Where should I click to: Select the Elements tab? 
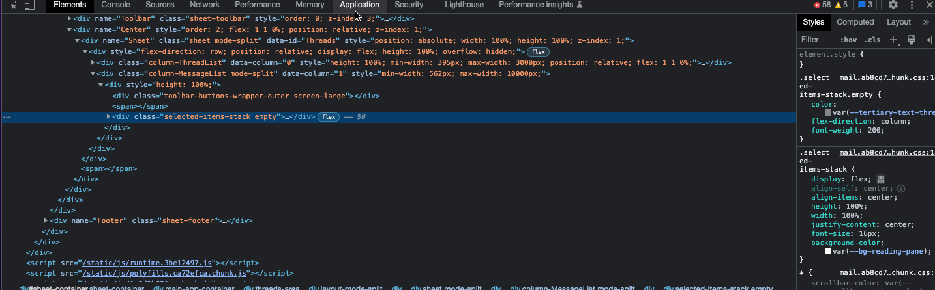click(x=70, y=5)
